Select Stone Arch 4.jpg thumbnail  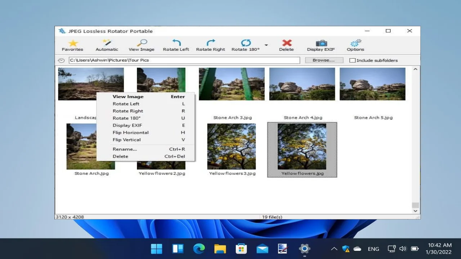(302, 84)
